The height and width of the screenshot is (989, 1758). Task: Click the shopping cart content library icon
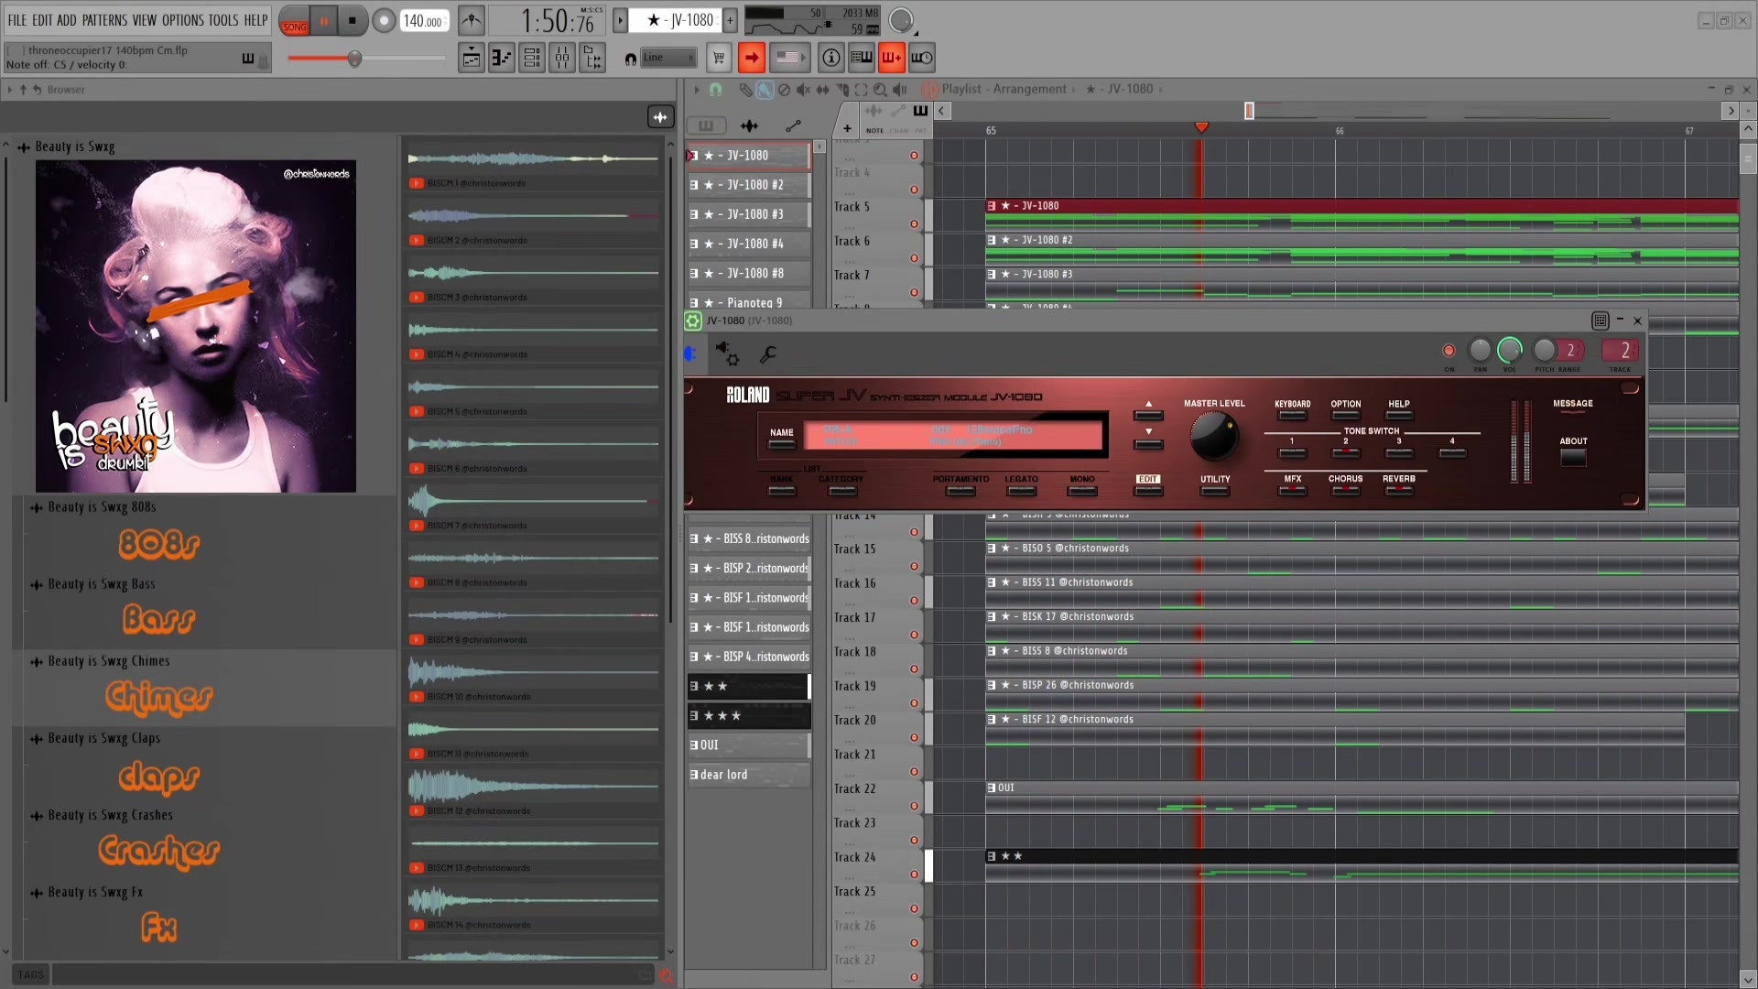point(720,58)
